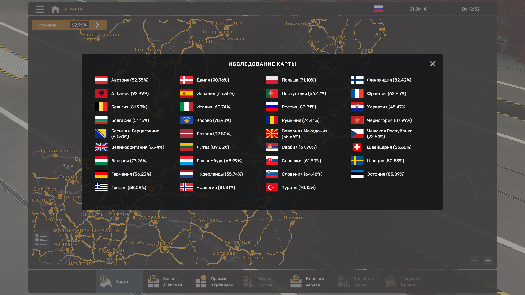
Task: Click the 62.96% explored value
Action: click(79, 25)
